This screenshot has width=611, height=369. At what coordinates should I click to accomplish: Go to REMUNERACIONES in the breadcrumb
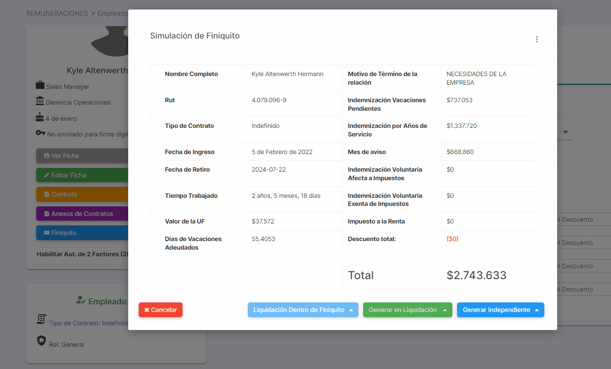click(57, 13)
